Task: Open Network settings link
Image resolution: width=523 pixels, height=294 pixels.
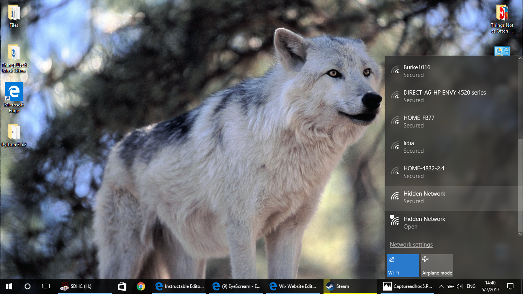Action: [x=411, y=245]
